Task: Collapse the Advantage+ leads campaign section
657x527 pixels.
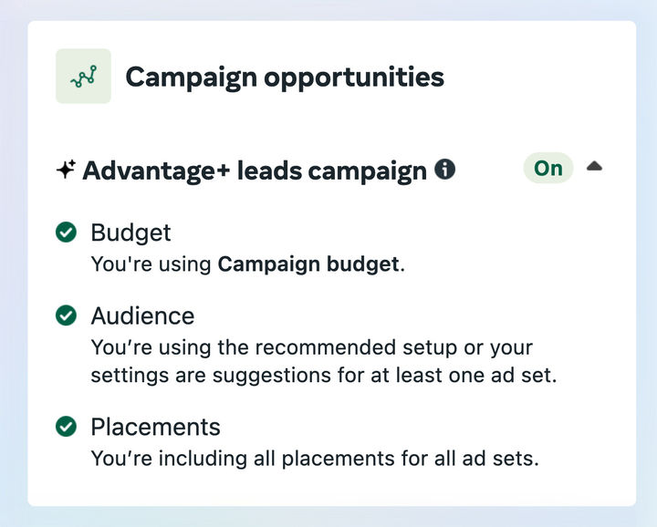Action: point(594,167)
